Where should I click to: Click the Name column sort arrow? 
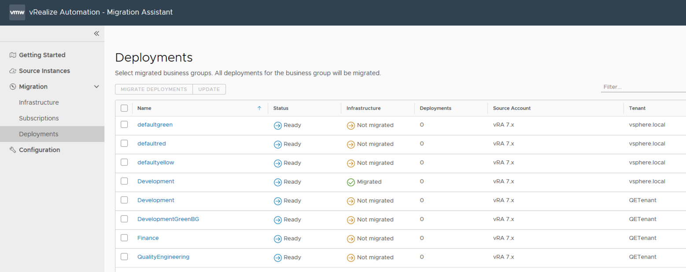259,108
